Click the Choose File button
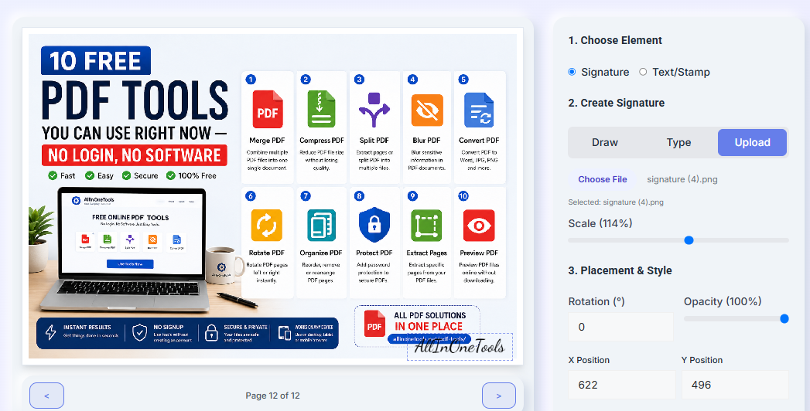Viewport: 810px width, 411px height. pos(603,179)
